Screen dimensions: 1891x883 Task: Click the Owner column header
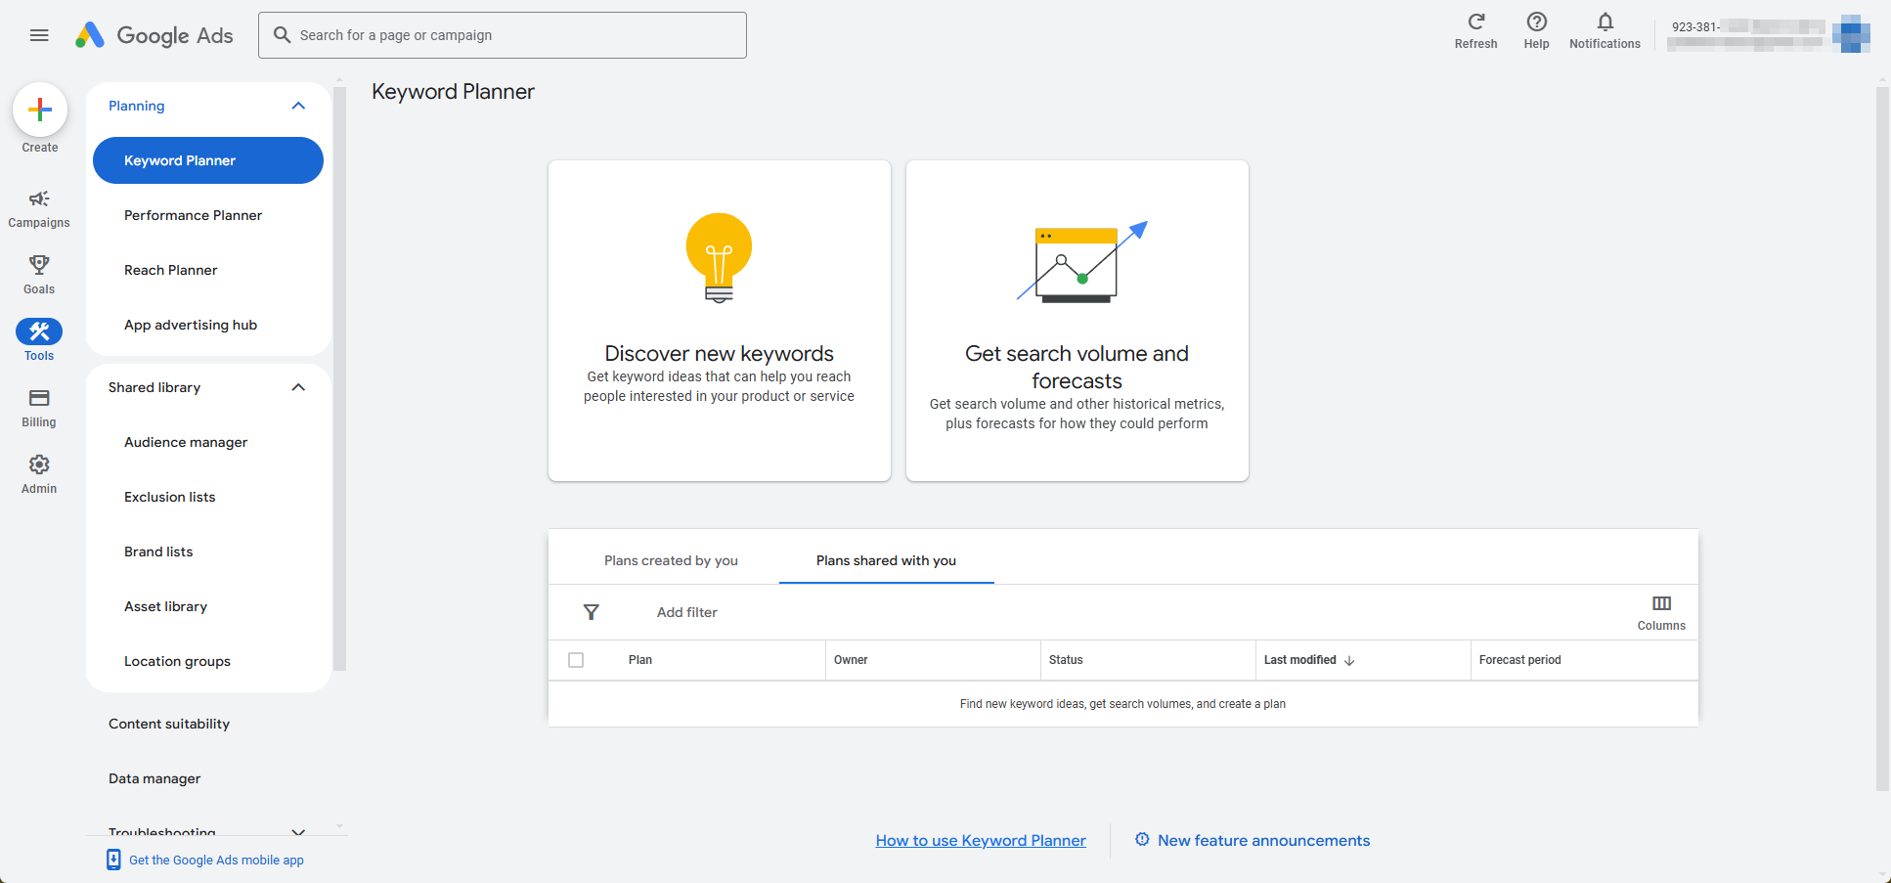pyautogui.click(x=851, y=660)
